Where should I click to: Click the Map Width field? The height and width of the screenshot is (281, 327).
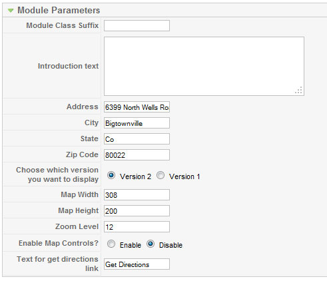click(137, 195)
